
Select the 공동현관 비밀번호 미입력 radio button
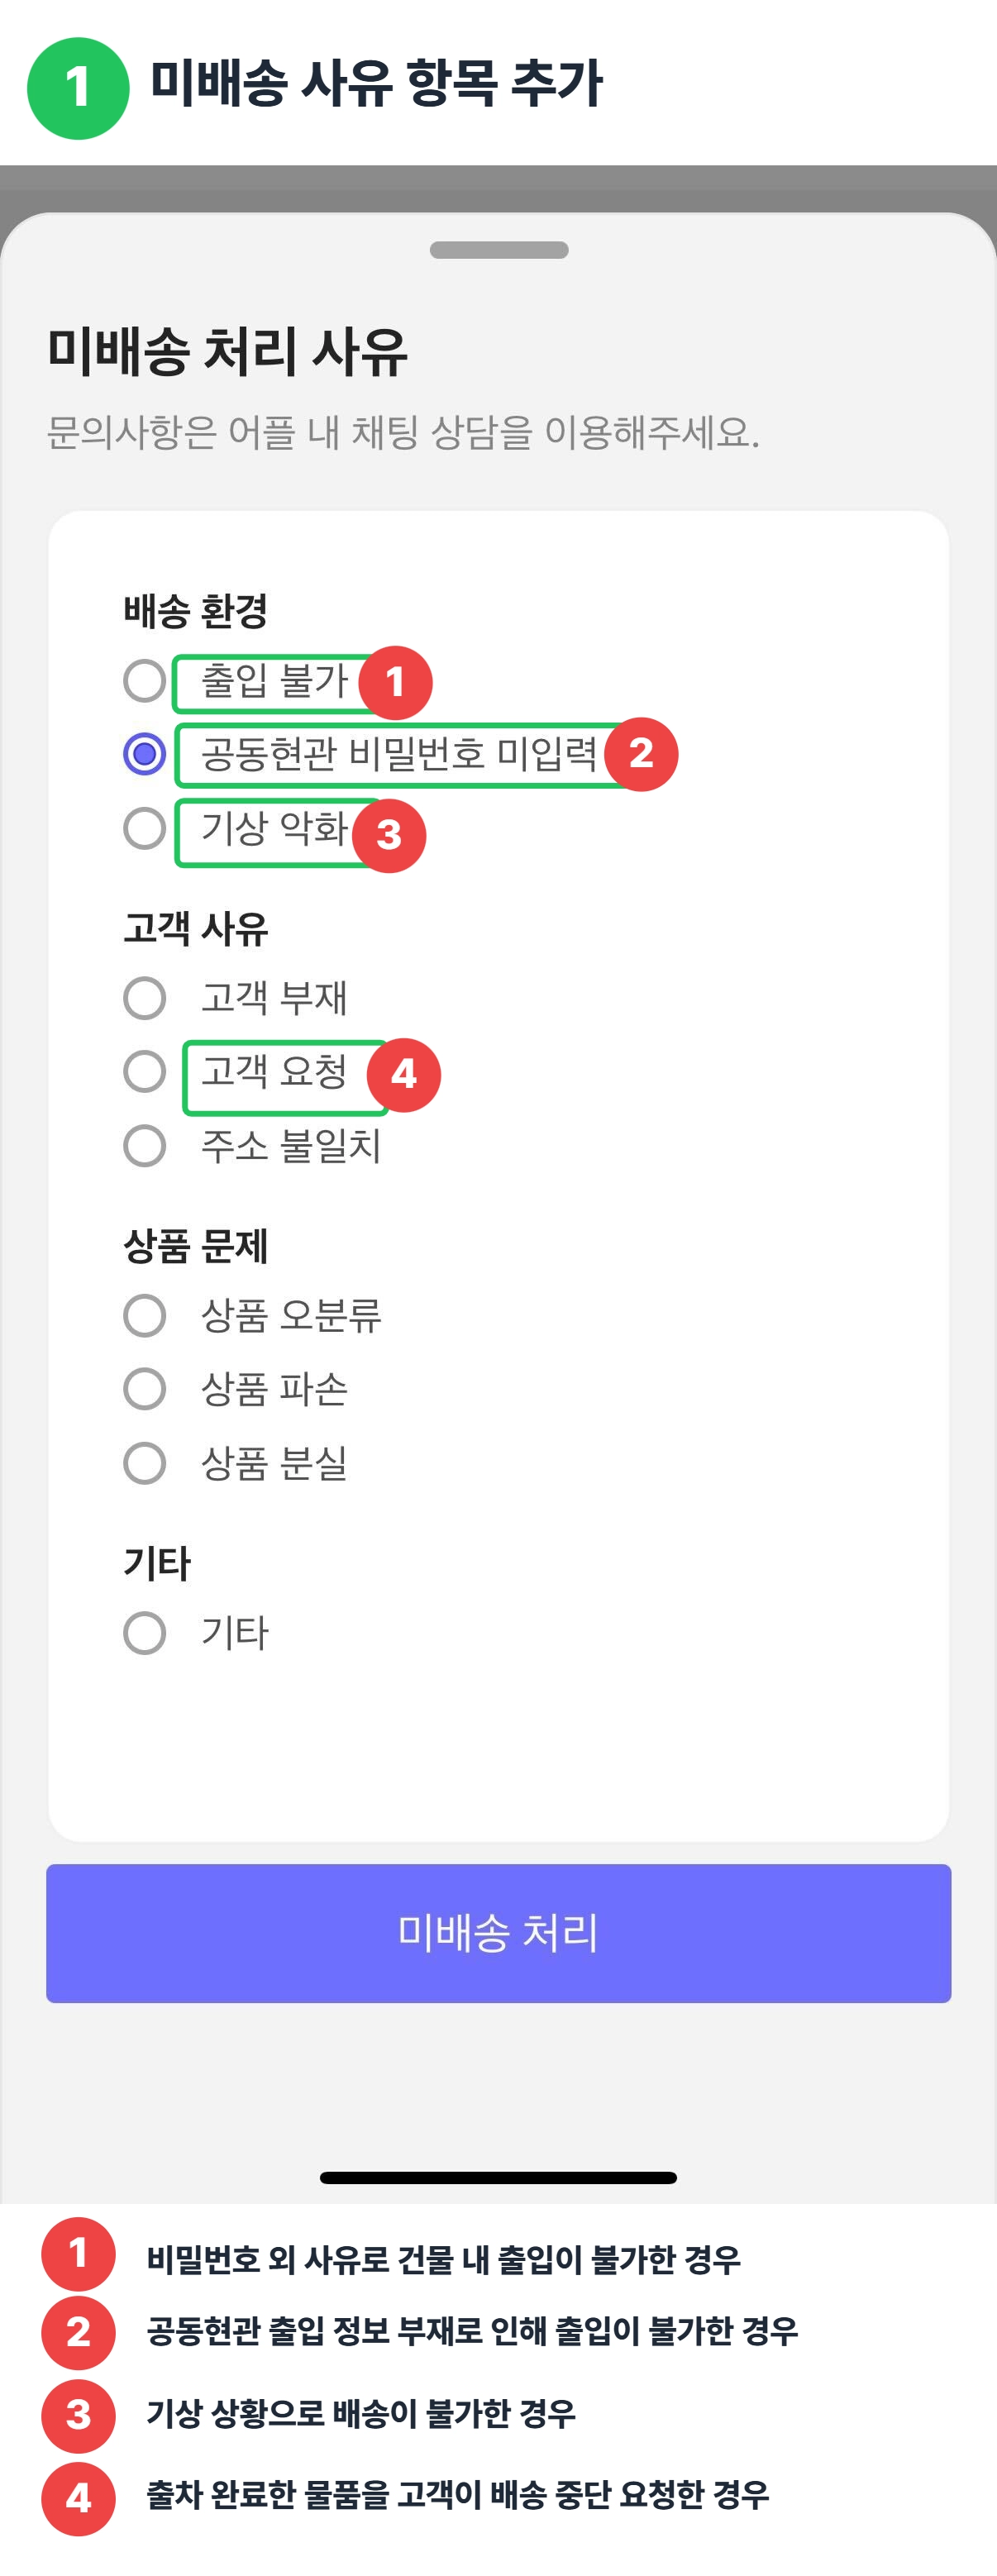pos(144,753)
